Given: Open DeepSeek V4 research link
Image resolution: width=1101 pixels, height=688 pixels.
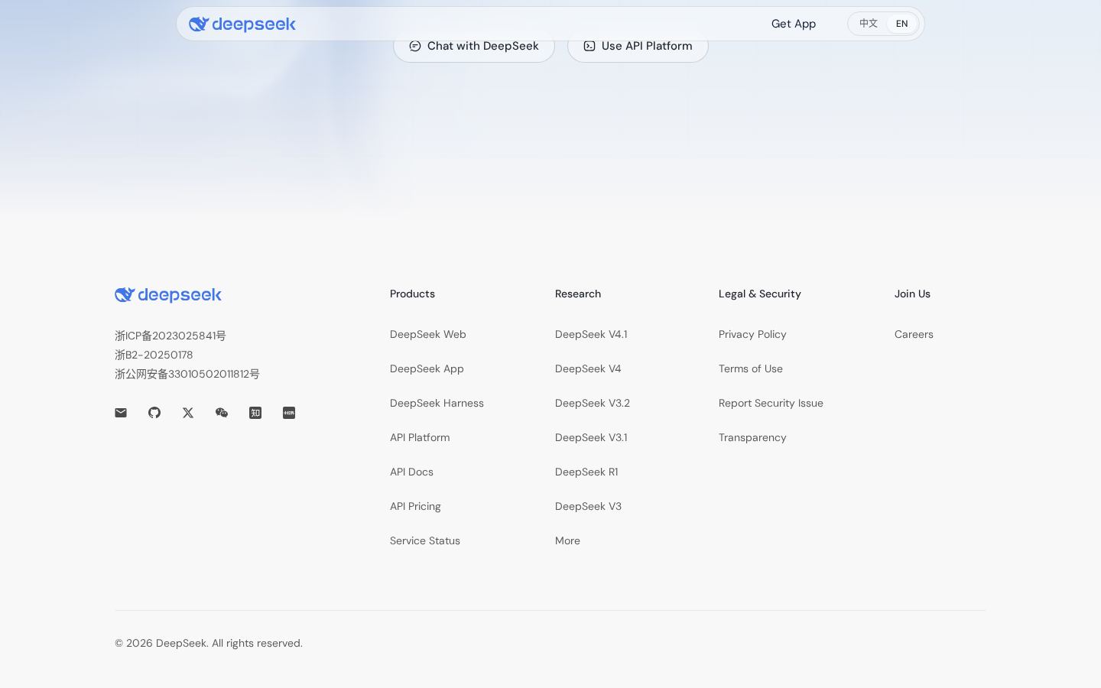Looking at the screenshot, I should [x=588, y=368].
